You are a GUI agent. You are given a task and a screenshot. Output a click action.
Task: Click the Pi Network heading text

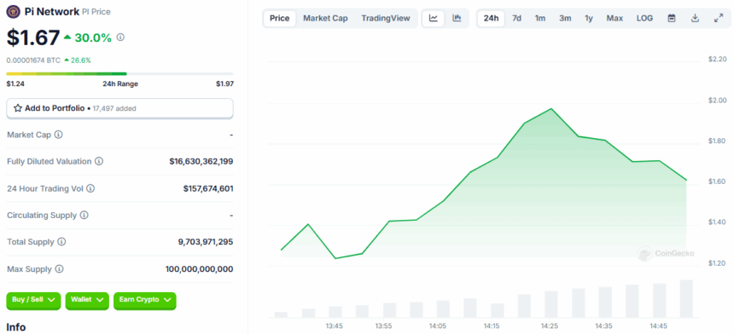coord(52,12)
